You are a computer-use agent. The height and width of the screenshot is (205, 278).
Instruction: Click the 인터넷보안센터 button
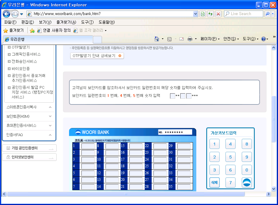pyautogui.click(x=30, y=157)
